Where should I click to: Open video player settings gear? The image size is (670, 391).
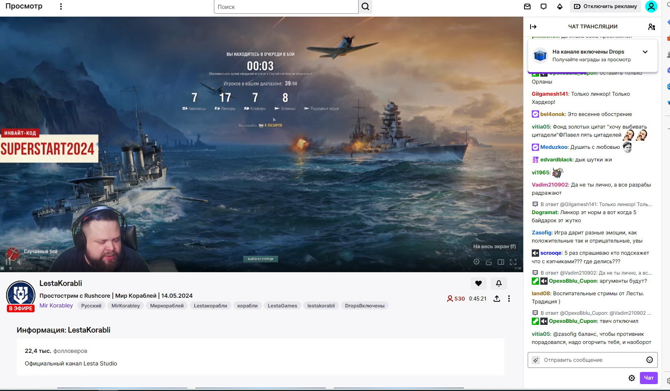[x=476, y=262]
